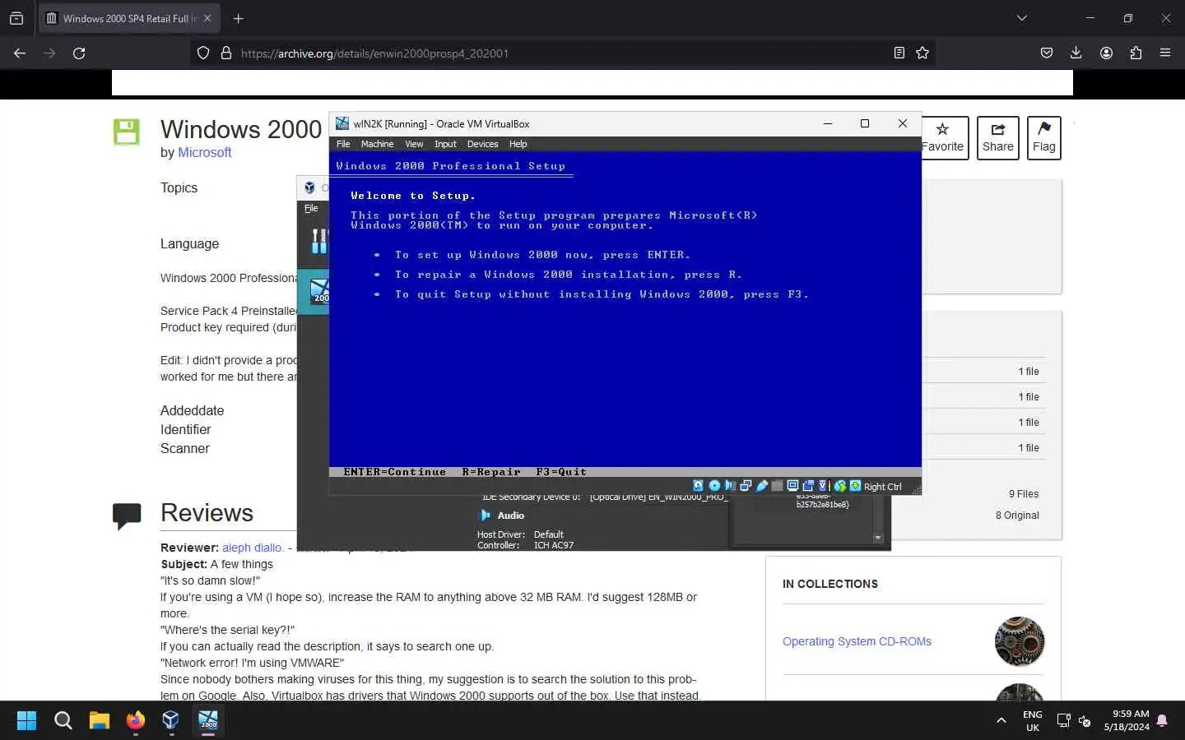1185x740 pixels.
Task: Click the Favorite button on archive page
Action: pos(943,138)
